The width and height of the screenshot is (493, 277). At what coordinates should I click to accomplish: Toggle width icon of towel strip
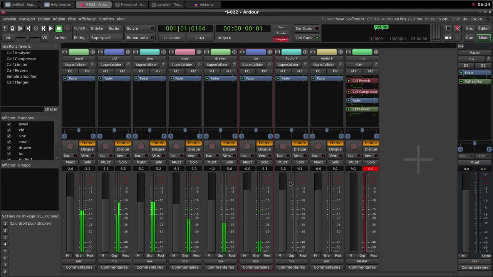point(65,52)
